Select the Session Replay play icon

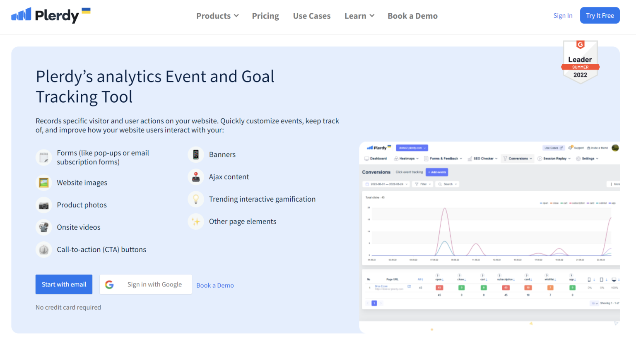540,159
